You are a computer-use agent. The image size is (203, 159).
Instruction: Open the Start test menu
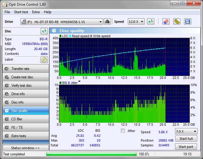click(21, 12)
